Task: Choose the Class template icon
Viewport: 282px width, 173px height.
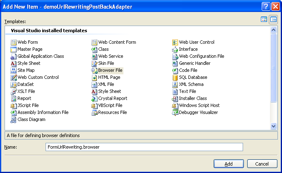Action: pyautogui.click(x=94, y=49)
